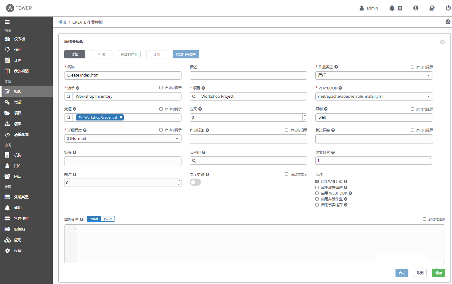Show help for 额外变量 field
This screenshot has width=452, height=284.
pos(82,219)
